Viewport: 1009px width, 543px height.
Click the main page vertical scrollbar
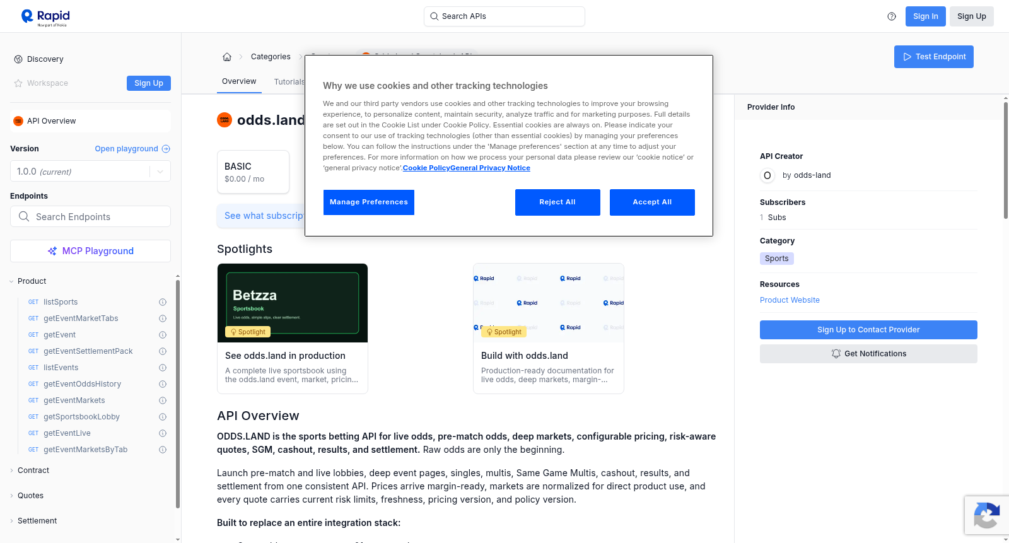tap(1006, 161)
